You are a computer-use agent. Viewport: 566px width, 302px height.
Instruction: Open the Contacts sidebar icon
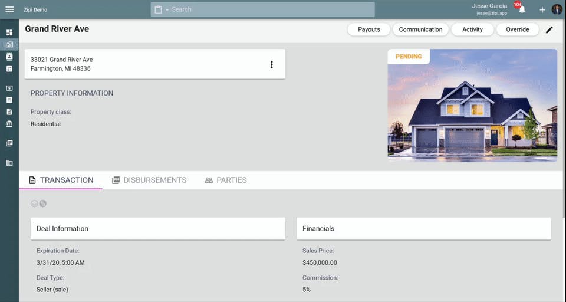(9, 57)
